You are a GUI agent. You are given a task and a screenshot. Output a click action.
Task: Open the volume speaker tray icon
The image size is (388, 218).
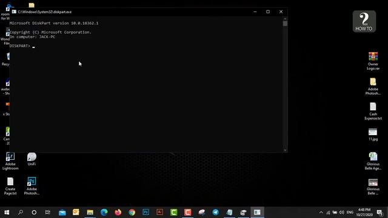pos(342,213)
